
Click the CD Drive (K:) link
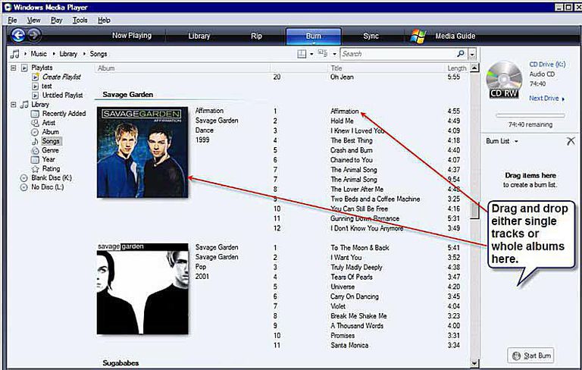[x=547, y=64]
